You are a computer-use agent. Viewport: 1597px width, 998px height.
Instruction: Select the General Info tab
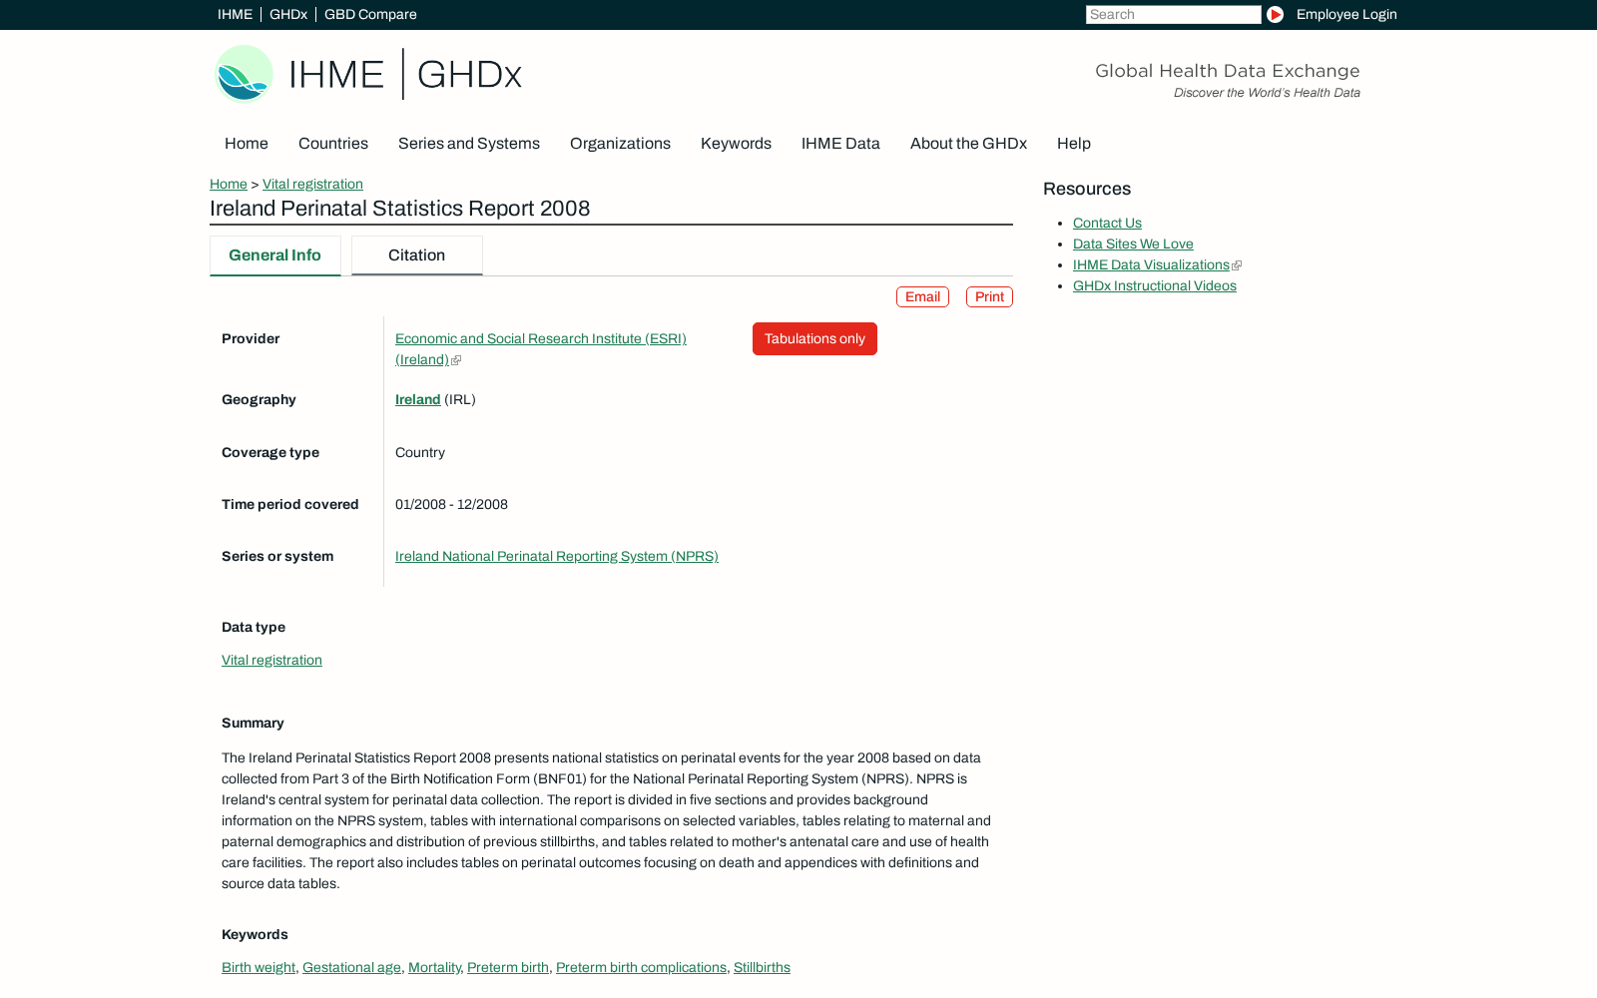point(274,255)
